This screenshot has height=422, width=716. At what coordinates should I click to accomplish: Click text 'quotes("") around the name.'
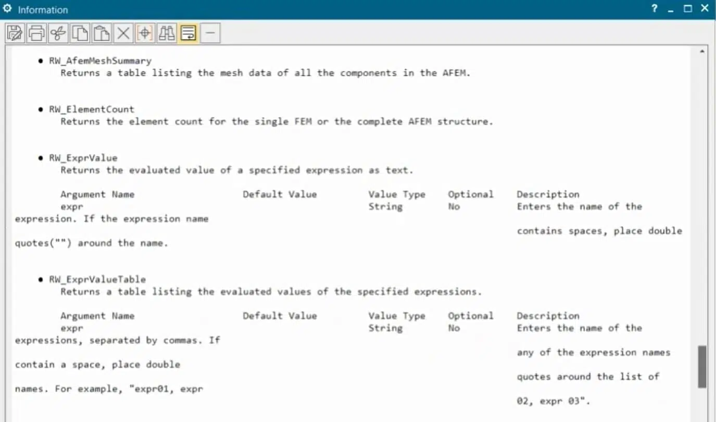pyautogui.click(x=92, y=243)
